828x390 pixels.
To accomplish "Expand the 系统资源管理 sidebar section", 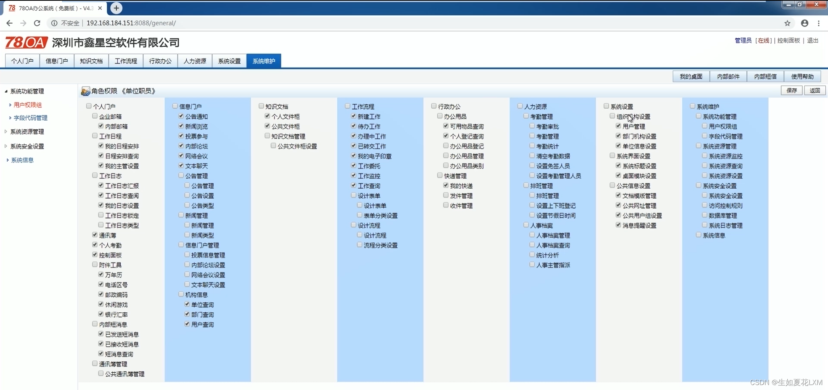I will point(6,132).
